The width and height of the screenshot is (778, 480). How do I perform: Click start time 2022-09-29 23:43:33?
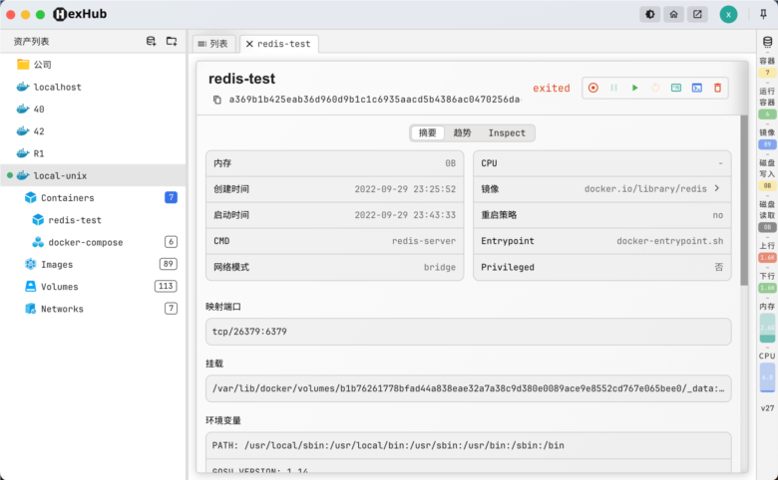coord(405,215)
